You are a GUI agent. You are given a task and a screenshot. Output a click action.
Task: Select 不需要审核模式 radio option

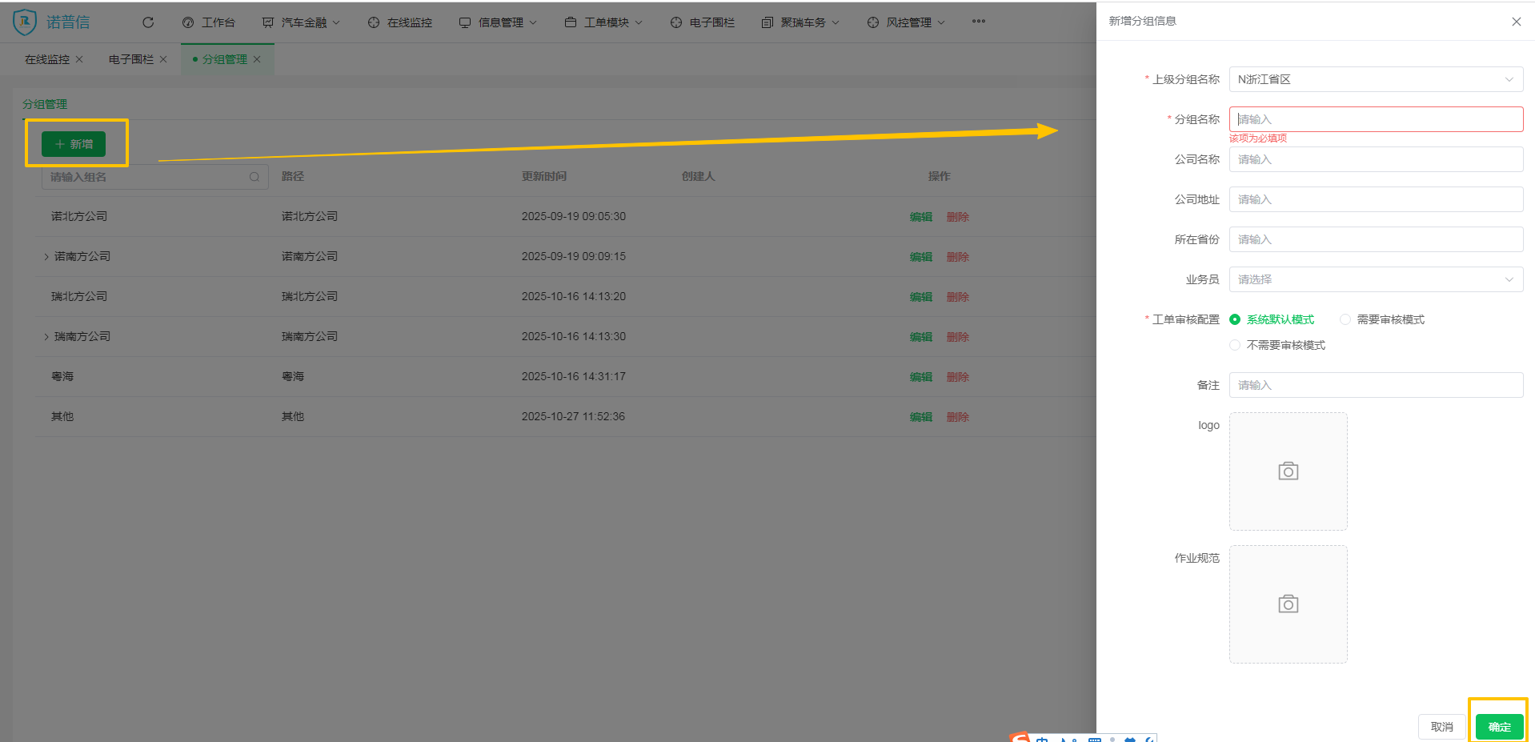[x=1235, y=345]
